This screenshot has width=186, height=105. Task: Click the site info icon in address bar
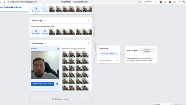pyautogui.click(x=9, y=2)
